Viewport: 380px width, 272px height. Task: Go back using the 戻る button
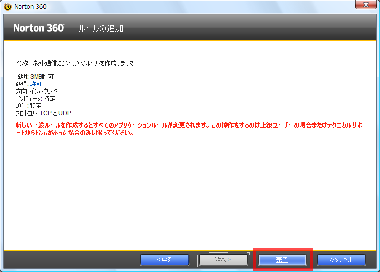(165, 260)
